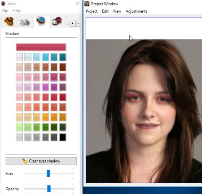Open the Adjustments menu
Screen dimensions: 202x194
(136, 11)
